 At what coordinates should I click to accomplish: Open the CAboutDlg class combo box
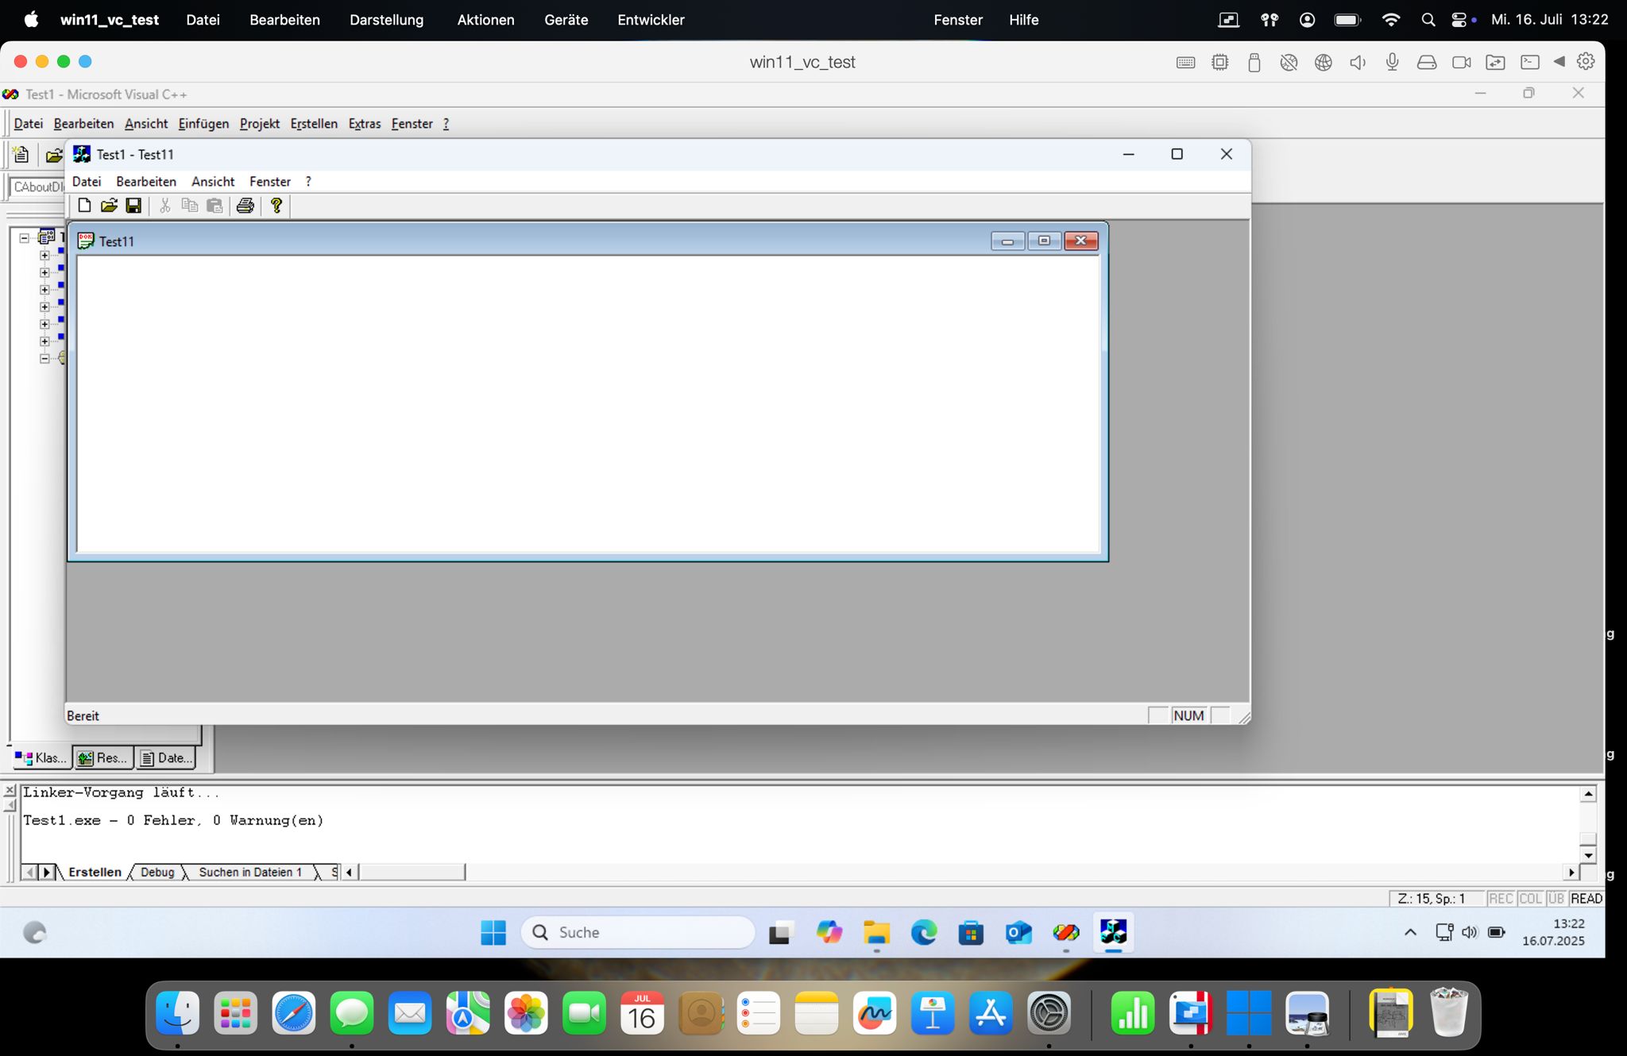click(37, 187)
